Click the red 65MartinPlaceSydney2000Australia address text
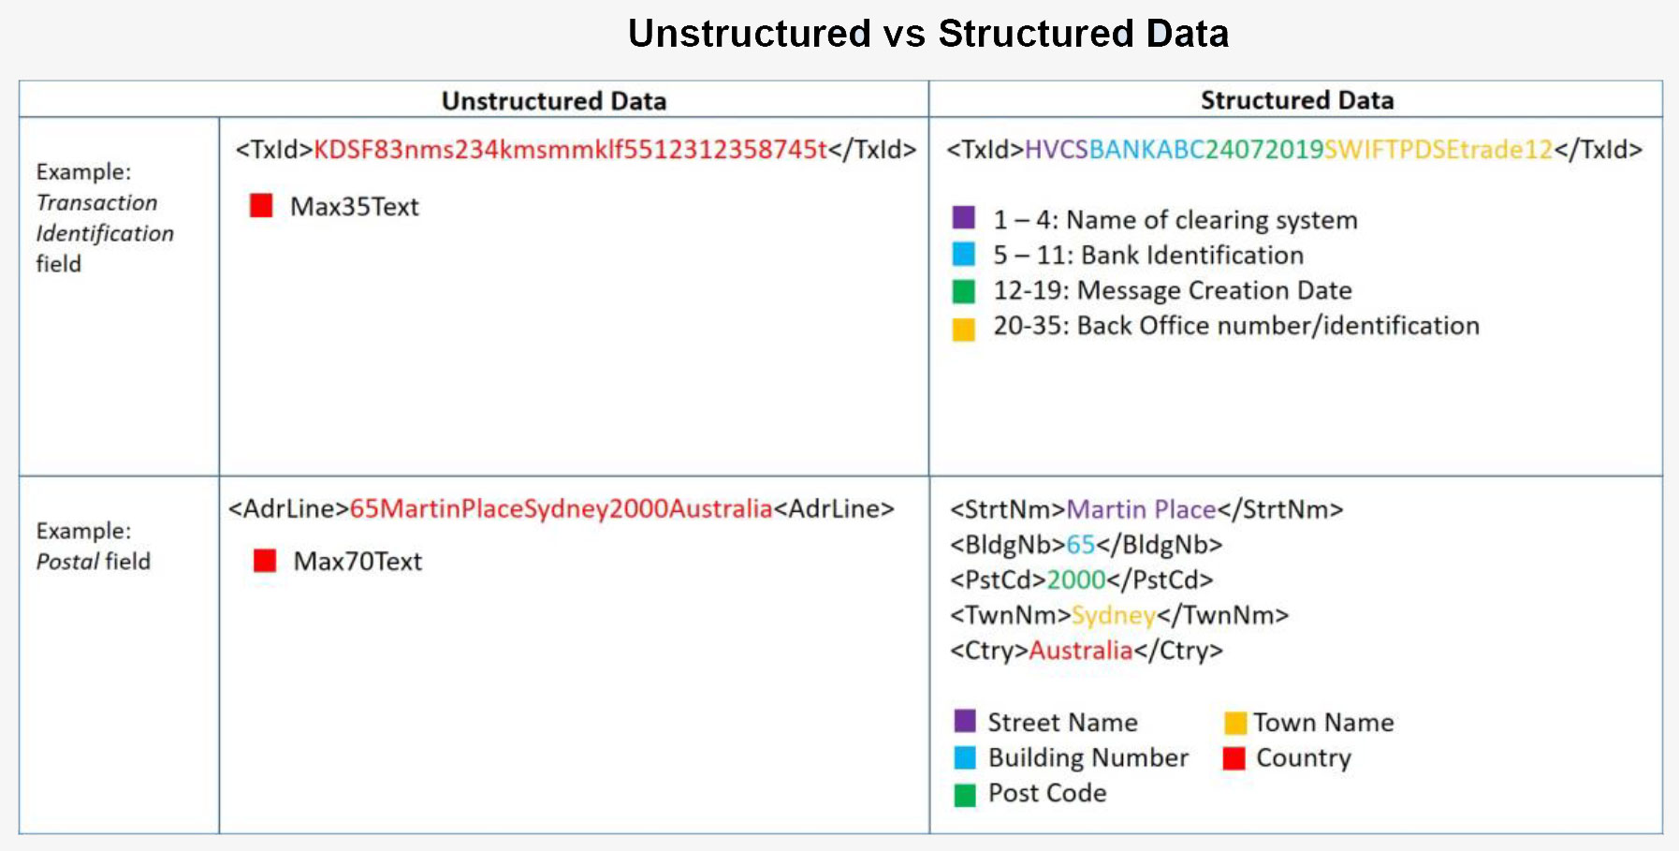The image size is (1679, 851). [561, 508]
